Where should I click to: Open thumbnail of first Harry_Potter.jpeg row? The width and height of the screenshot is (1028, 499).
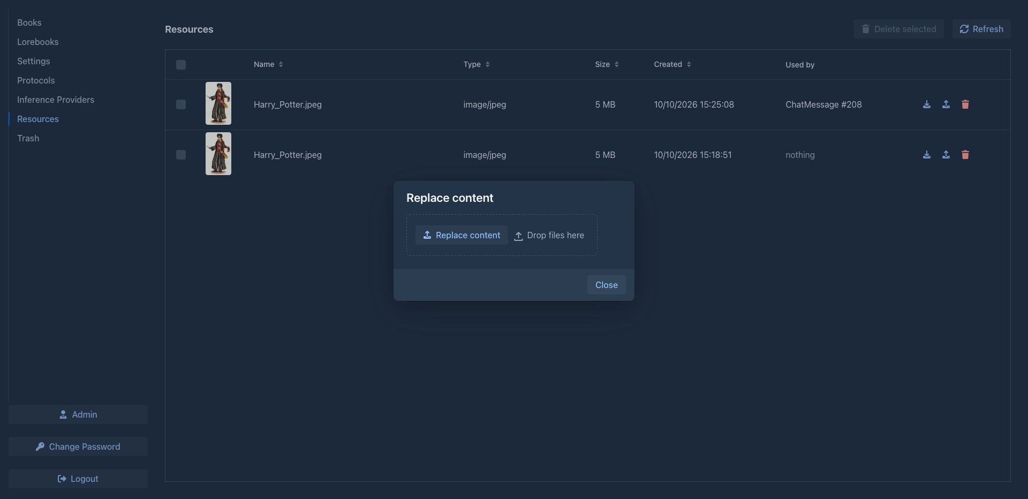point(218,103)
